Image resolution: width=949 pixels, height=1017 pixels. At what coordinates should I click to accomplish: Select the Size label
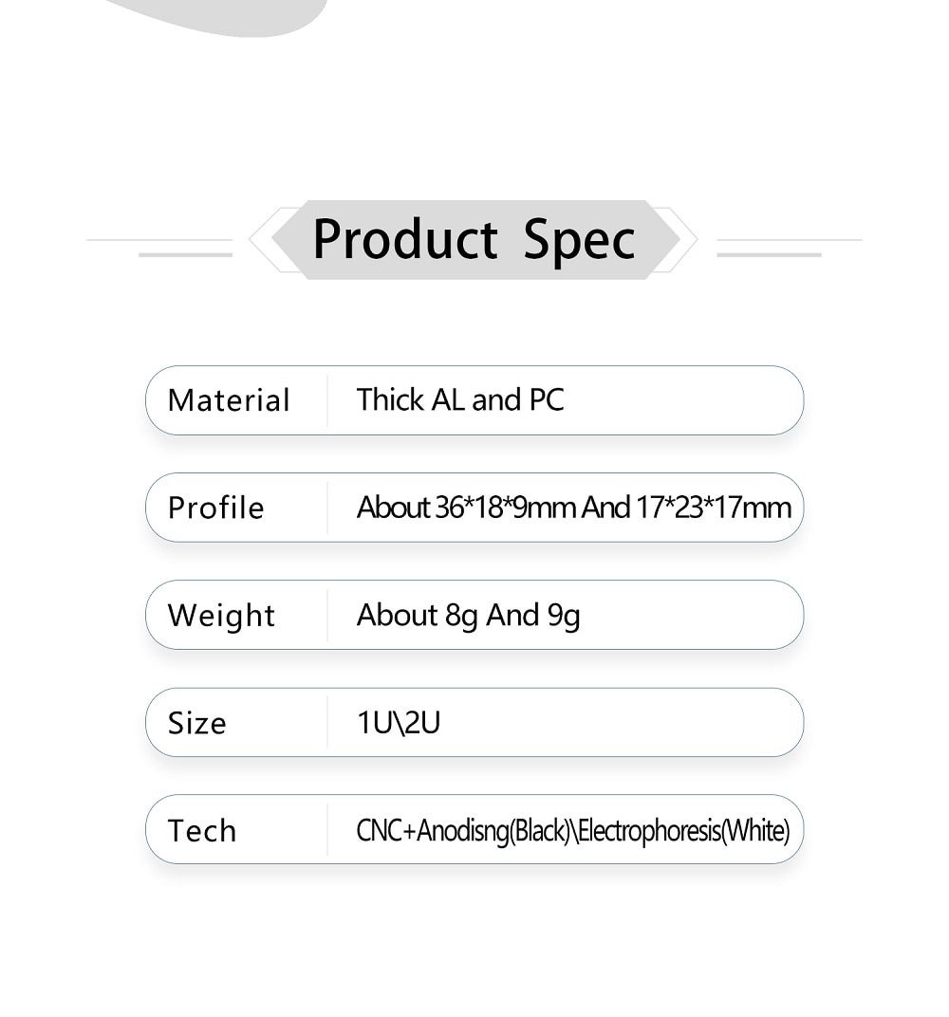pyautogui.click(x=196, y=723)
